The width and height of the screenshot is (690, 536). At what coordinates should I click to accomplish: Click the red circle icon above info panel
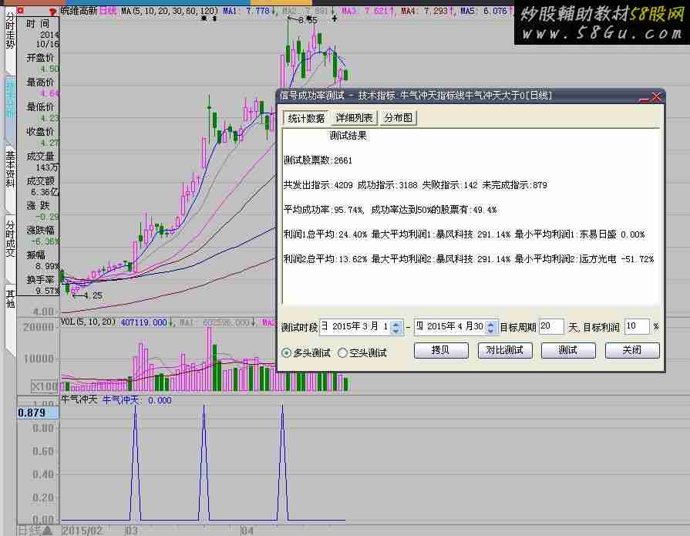20,11
